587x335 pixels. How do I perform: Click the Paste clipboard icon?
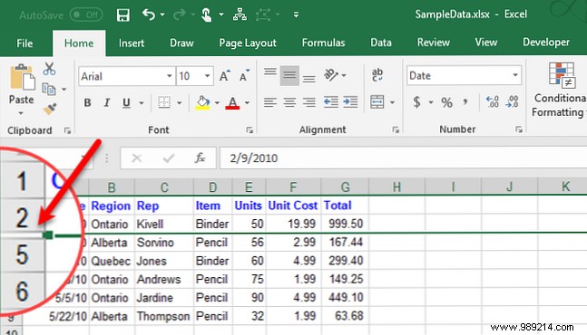click(22, 78)
